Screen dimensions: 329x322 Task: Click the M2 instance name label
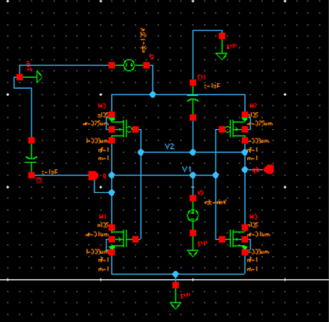(253, 106)
